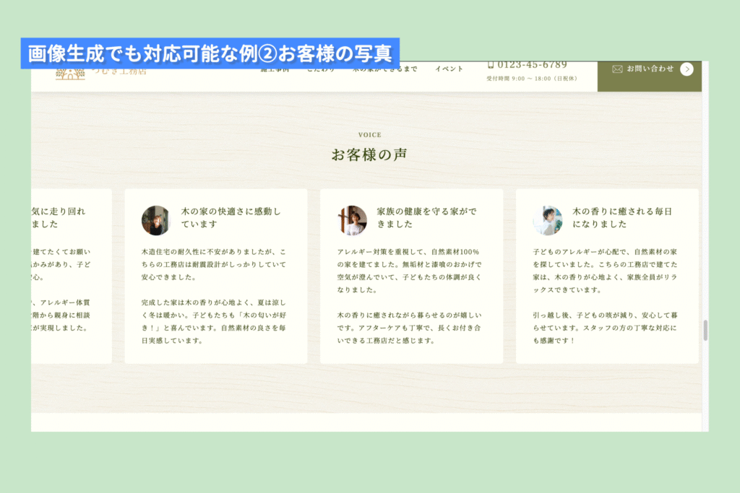
Task: Click the phone number 0123-45-6789
Action: (x=532, y=66)
